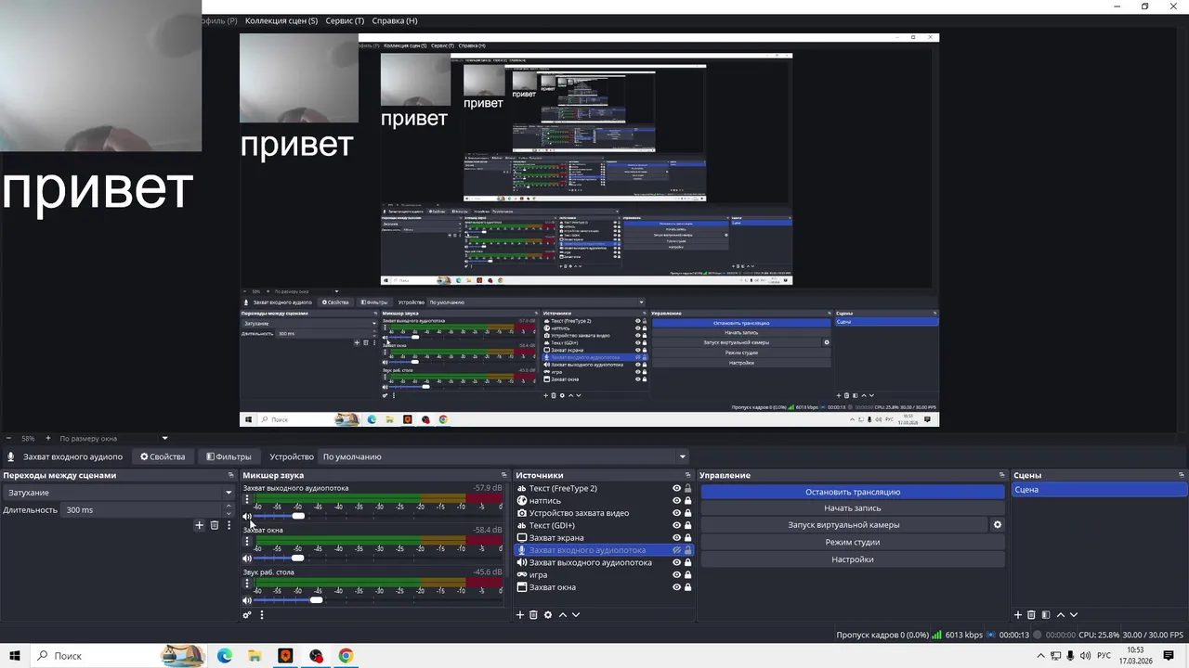This screenshot has width=1189, height=668.
Task: Open Свойства of selected source
Action: 163,456
